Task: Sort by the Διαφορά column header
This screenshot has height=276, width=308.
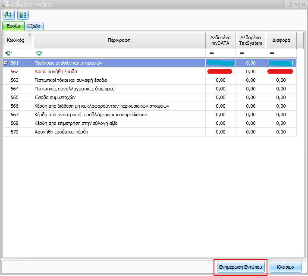Action: point(281,40)
